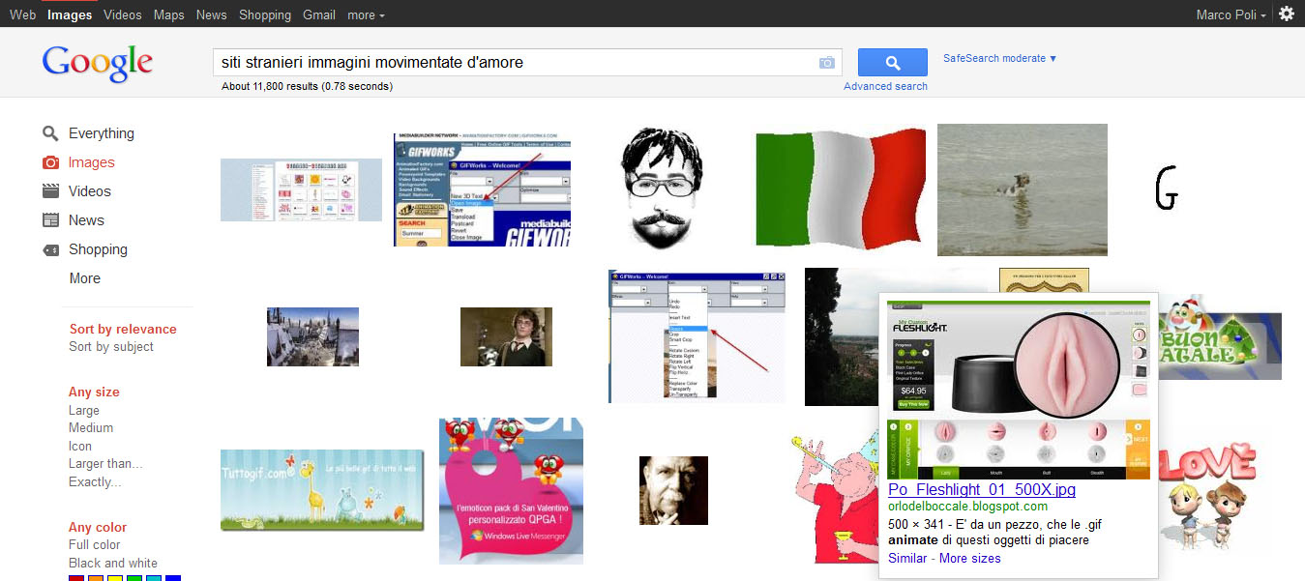Expand More in the left sidebar

(x=85, y=278)
